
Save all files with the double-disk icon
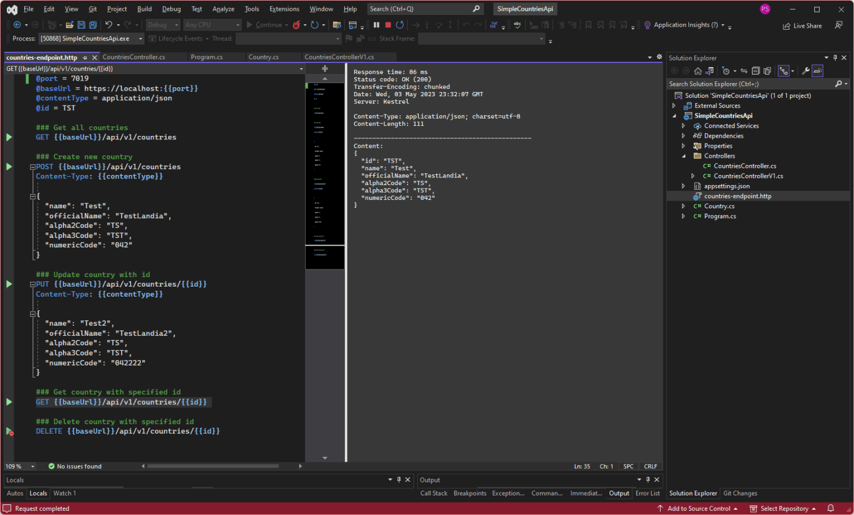(x=93, y=25)
